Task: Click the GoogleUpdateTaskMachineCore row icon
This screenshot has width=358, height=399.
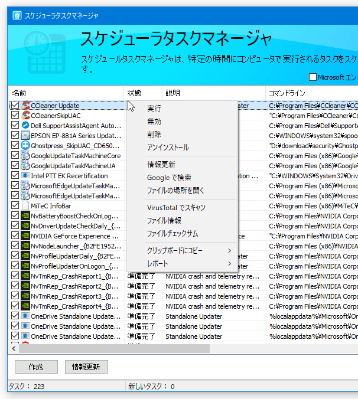Action: (25, 155)
